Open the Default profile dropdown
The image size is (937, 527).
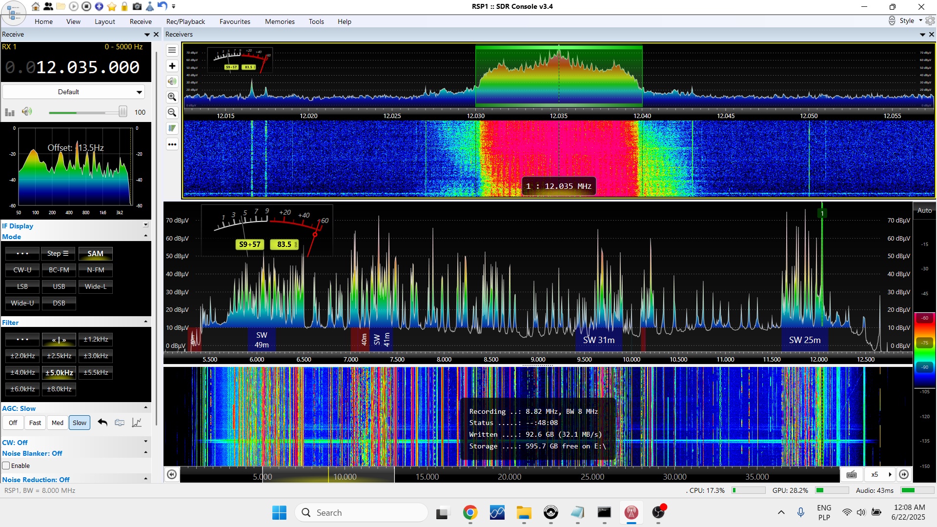click(74, 92)
